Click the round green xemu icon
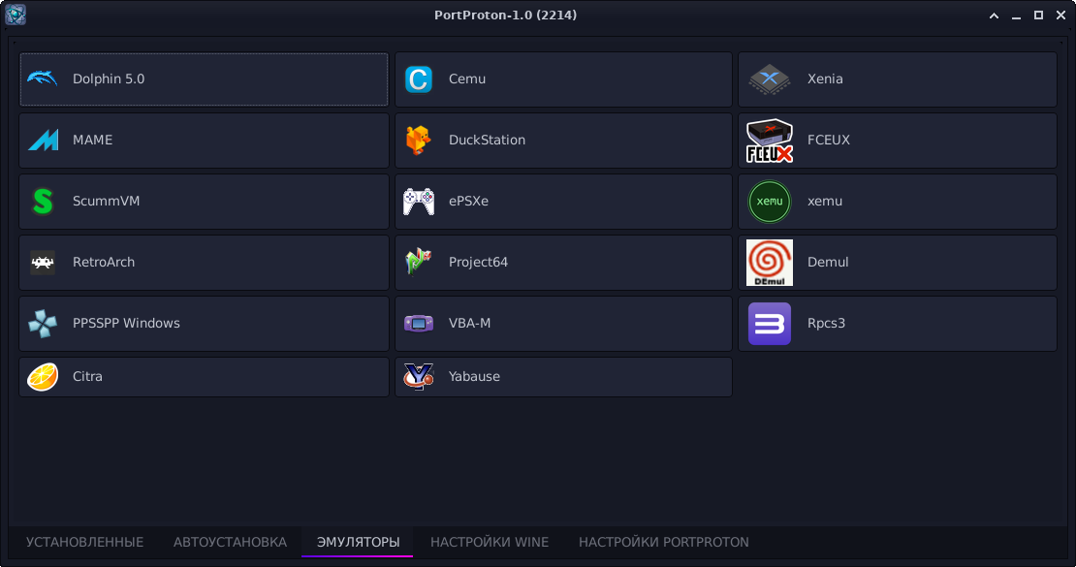Screen dimensions: 1076x567 click(770, 202)
